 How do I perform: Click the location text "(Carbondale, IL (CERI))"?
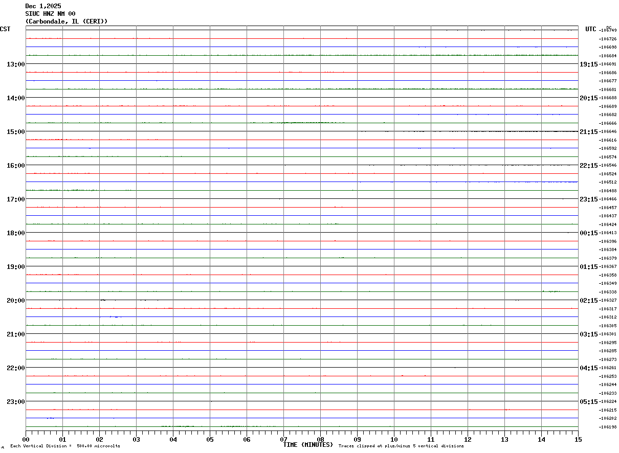point(67,21)
